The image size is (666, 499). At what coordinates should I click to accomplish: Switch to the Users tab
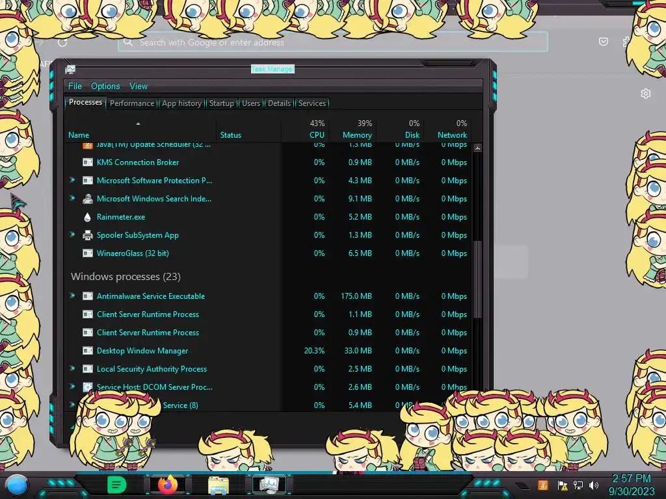pyautogui.click(x=251, y=103)
